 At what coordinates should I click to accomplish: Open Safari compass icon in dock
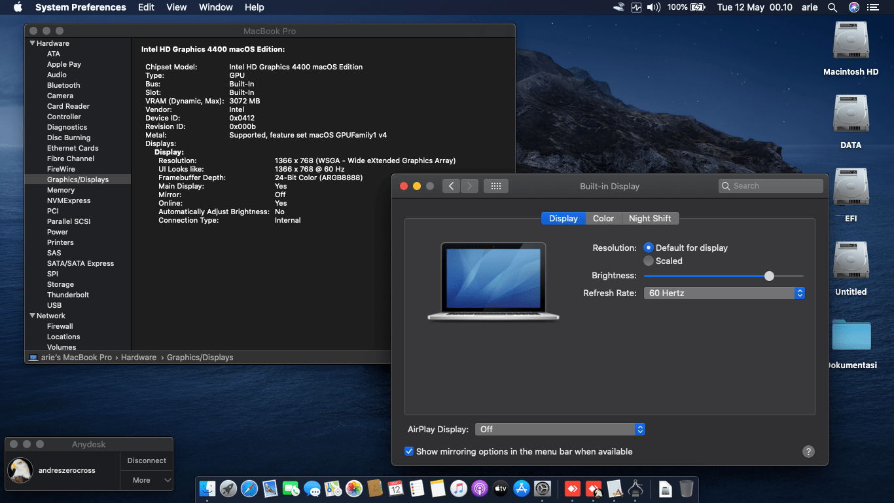click(249, 489)
